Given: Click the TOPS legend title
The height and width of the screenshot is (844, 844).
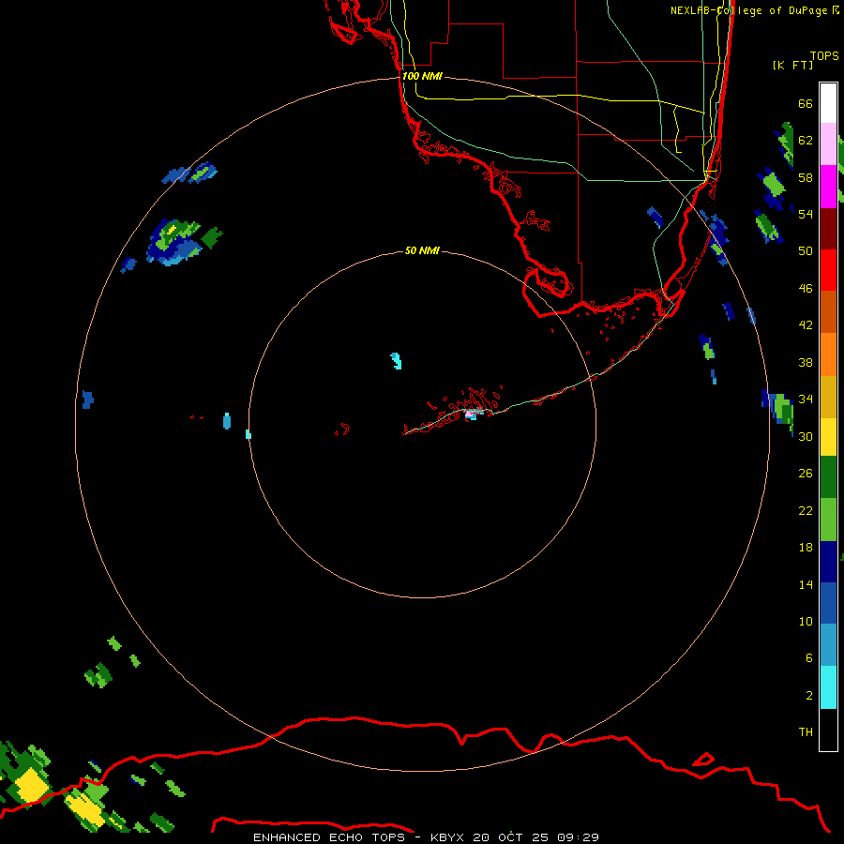Looking at the screenshot, I should pyautogui.click(x=824, y=55).
